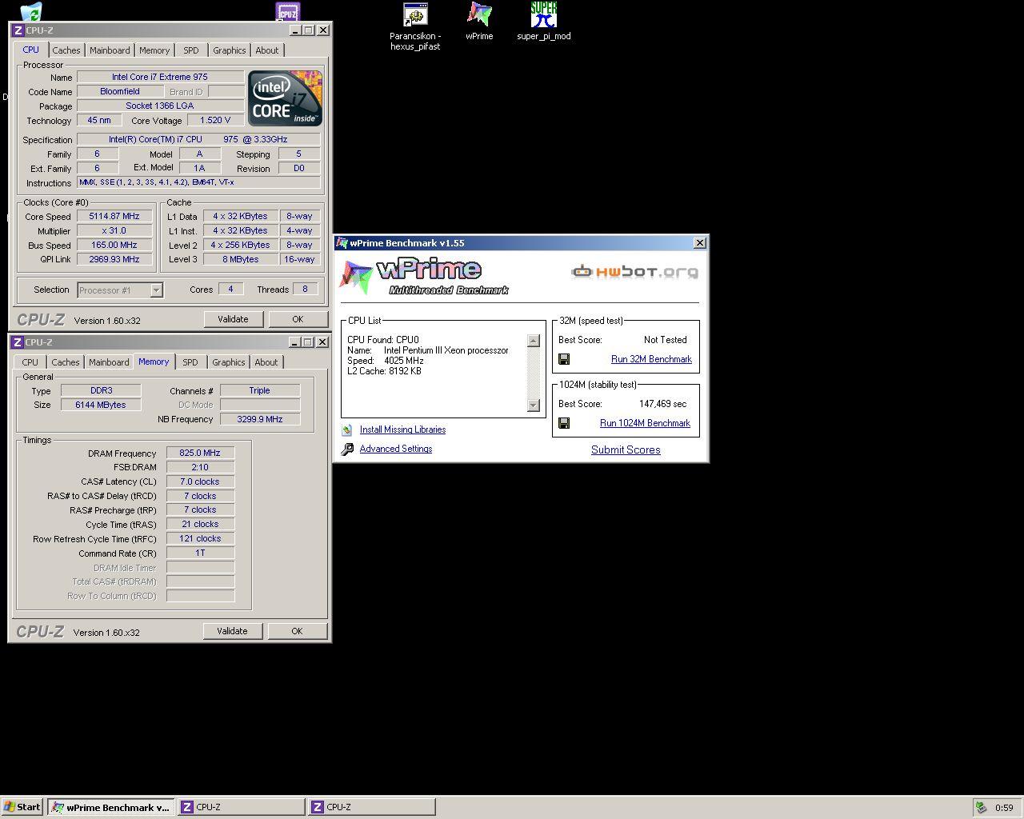Click the HWBOT.org logo
This screenshot has width=1024, height=819.
click(634, 272)
